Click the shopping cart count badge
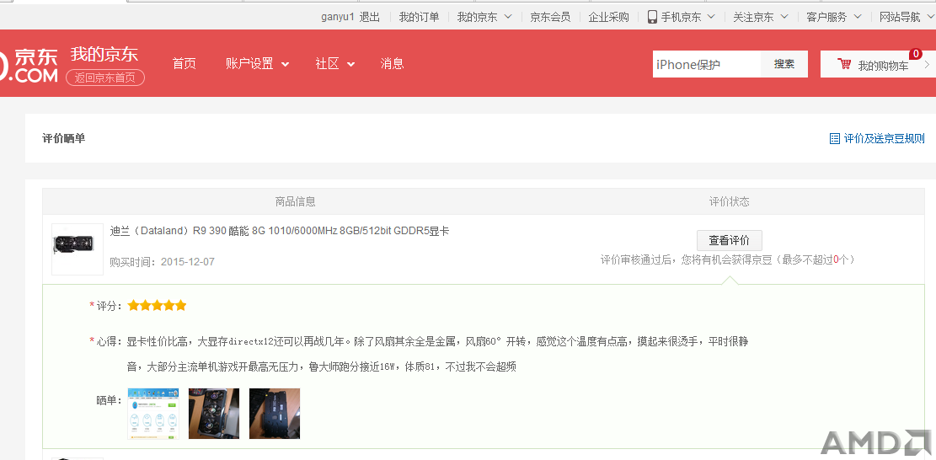This screenshot has width=936, height=460. pos(916,54)
